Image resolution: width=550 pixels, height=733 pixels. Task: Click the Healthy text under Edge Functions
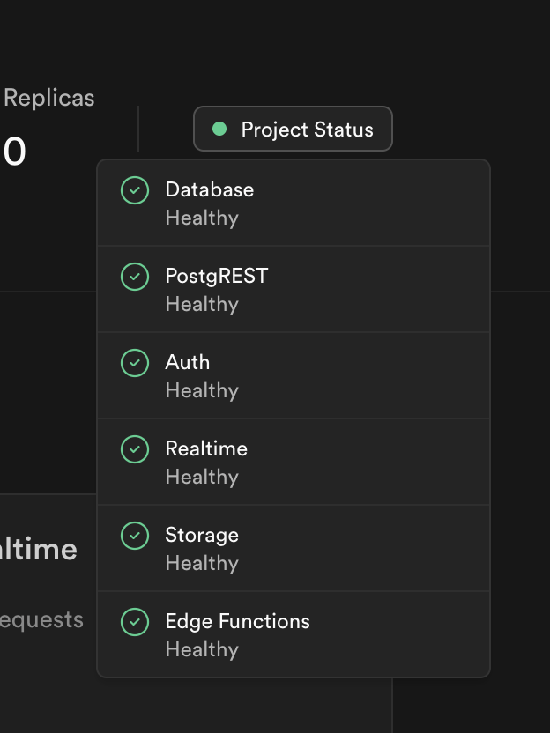(202, 649)
